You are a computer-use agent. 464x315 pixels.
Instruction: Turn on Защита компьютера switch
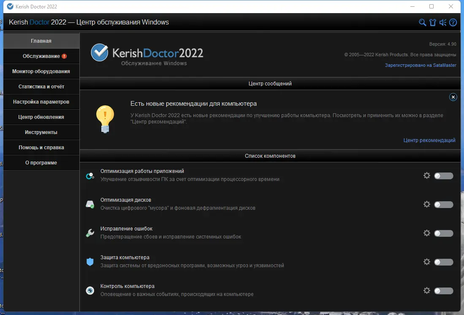point(443,262)
